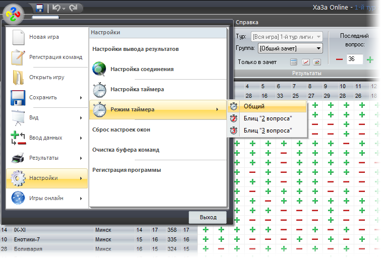The image size is (381, 258).
Task: Expand the Сохранить submenu
Action: coord(47,97)
